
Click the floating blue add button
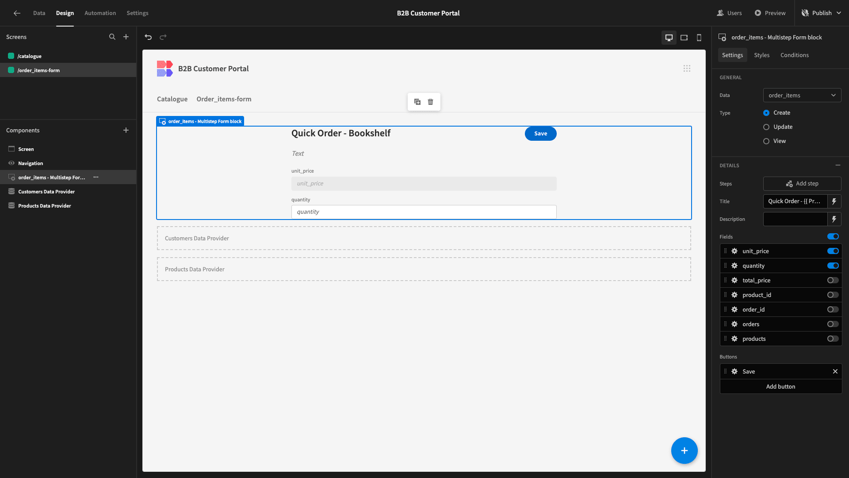coord(684,451)
